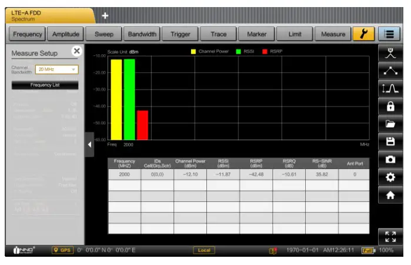Select the -10.61 RSRQ value
This screenshot has height=265, width=411.
(289, 174)
